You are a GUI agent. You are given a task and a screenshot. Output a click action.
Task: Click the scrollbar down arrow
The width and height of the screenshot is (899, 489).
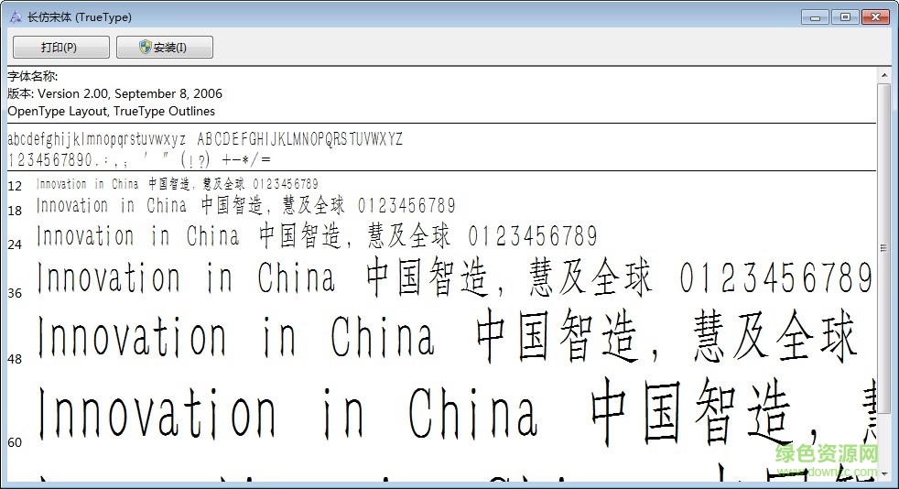(x=883, y=473)
